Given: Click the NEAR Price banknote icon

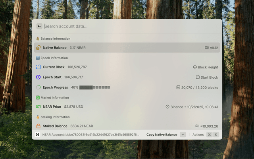Looking at the screenshot, I should point(38,107).
